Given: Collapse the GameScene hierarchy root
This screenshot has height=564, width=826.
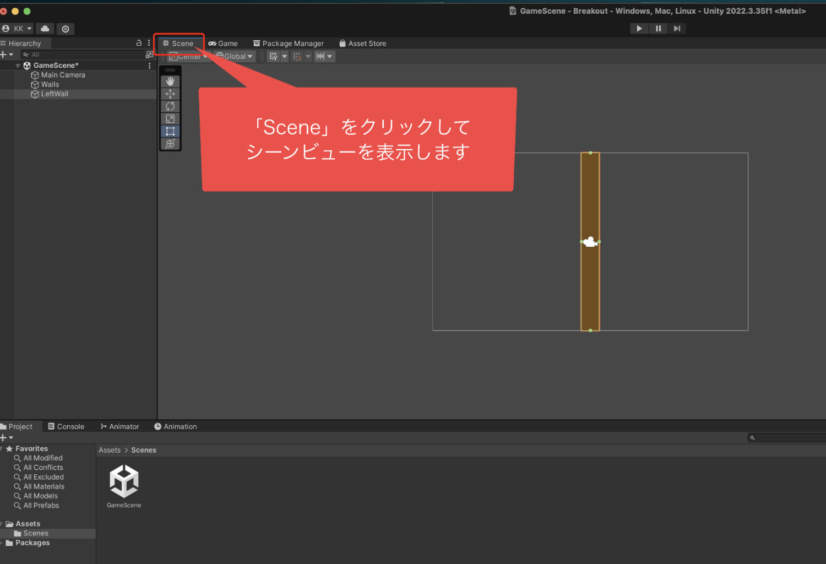Looking at the screenshot, I should pos(18,66).
